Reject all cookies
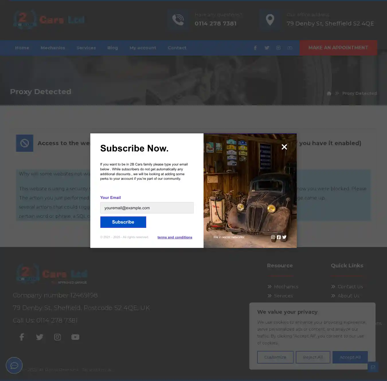Viewport: 387px width, 381px height. (x=313, y=357)
